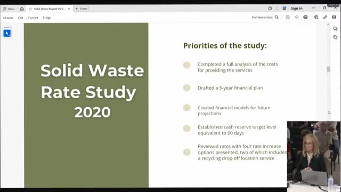Viewport: 341px width, 192px height.
Task: Click 'Reviewed rates with four rate increase' text
Action: (239, 146)
